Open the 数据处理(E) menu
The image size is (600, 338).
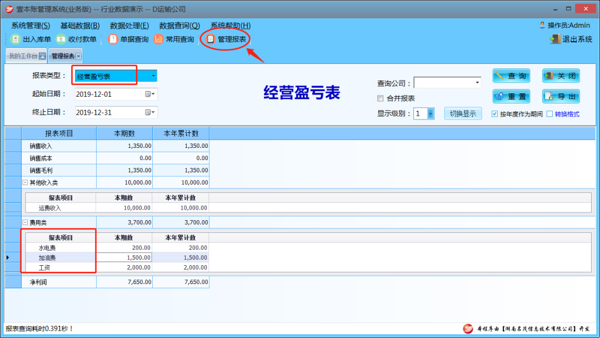click(x=129, y=26)
